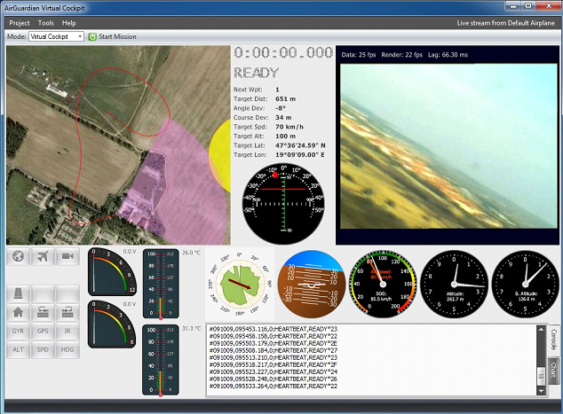Click the console log scrollbar down arrow

[542, 389]
